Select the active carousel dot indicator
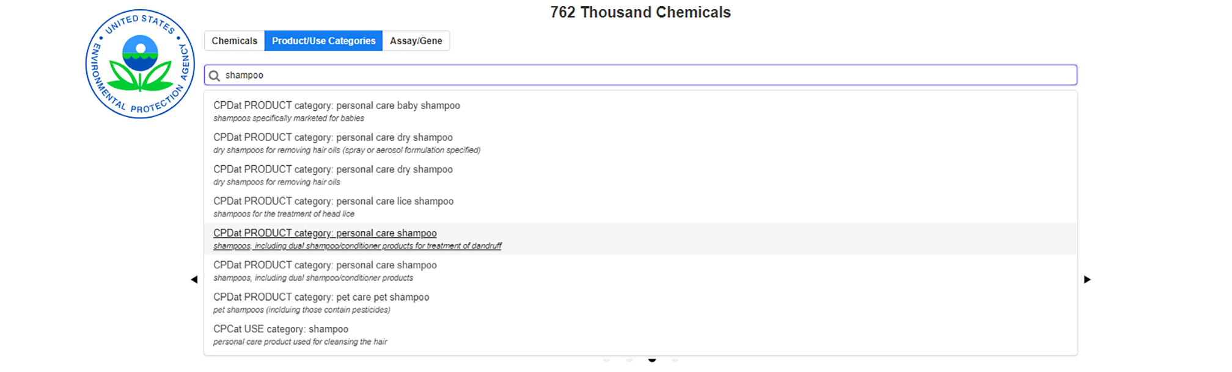The image size is (1232, 372). click(x=652, y=360)
